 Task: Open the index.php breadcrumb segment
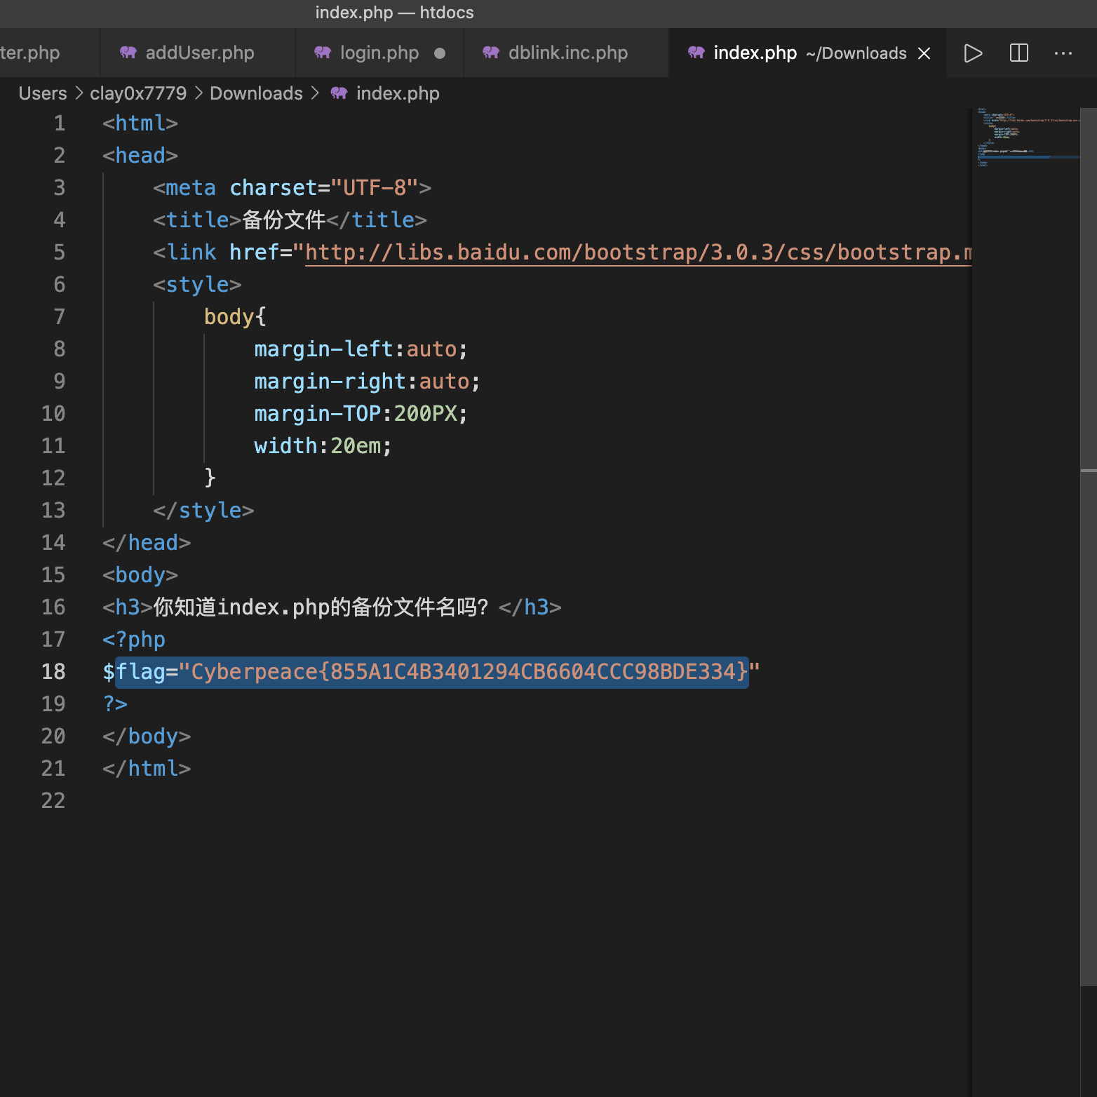click(x=398, y=93)
